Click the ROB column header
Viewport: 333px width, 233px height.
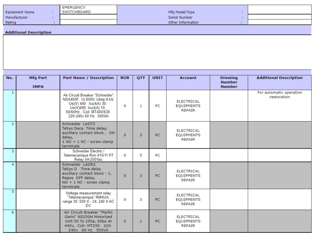[x=125, y=78]
